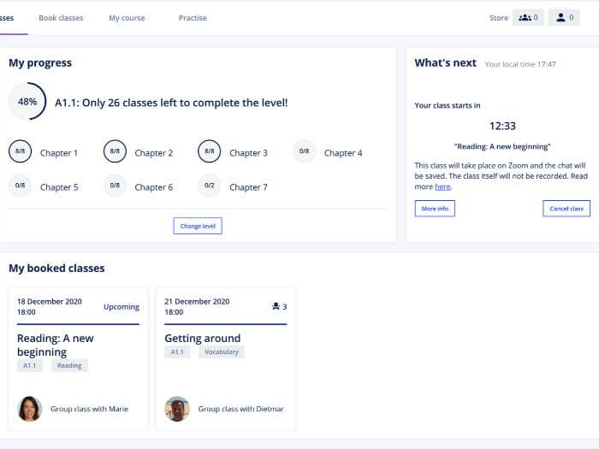The image size is (599, 449).
Task: Click A1.1 tag on Reading card
Action: pyautogui.click(x=30, y=365)
